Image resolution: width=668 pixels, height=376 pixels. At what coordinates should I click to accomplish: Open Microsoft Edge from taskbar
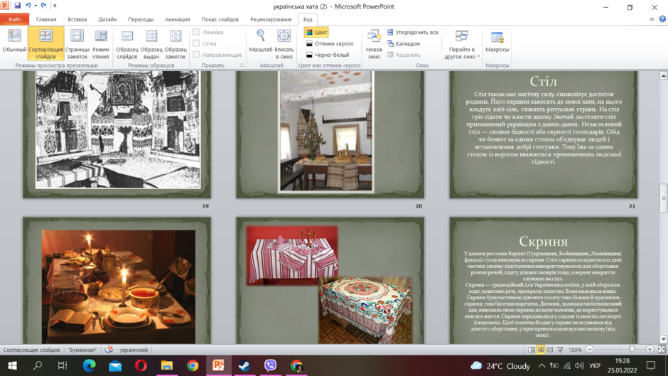(x=89, y=366)
